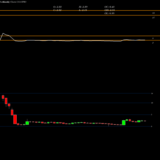The height and width of the screenshot is (160, 160).
Task: Click the "OH: 2.58" readout
Action: point(109,10)
